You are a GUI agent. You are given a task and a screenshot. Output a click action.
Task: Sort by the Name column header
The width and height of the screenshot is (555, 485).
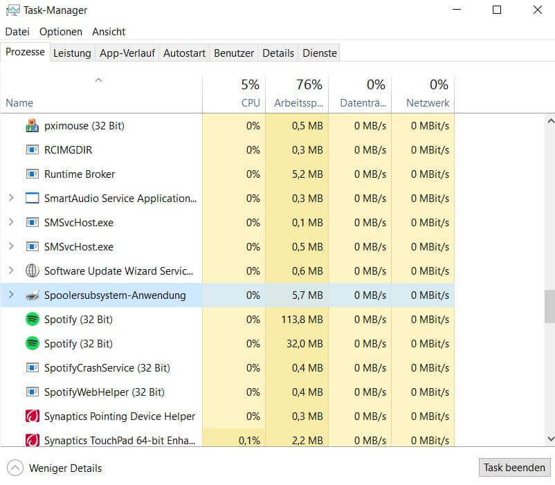[101, 94]
